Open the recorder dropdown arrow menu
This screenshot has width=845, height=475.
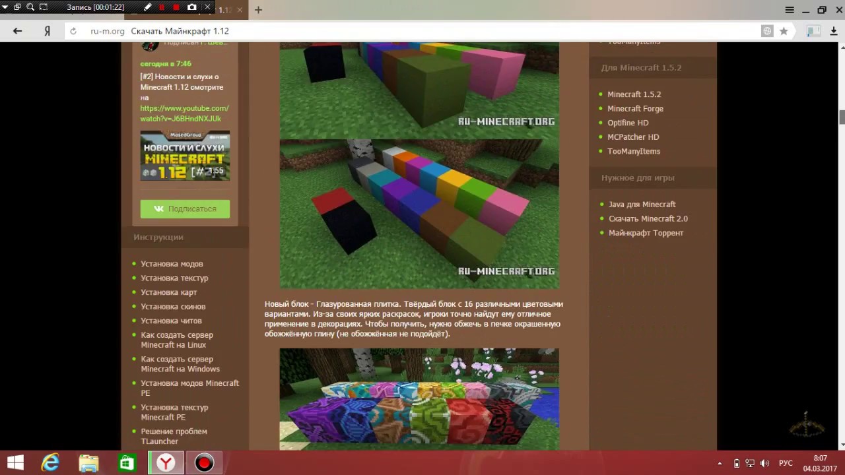[x=5, y=7]
